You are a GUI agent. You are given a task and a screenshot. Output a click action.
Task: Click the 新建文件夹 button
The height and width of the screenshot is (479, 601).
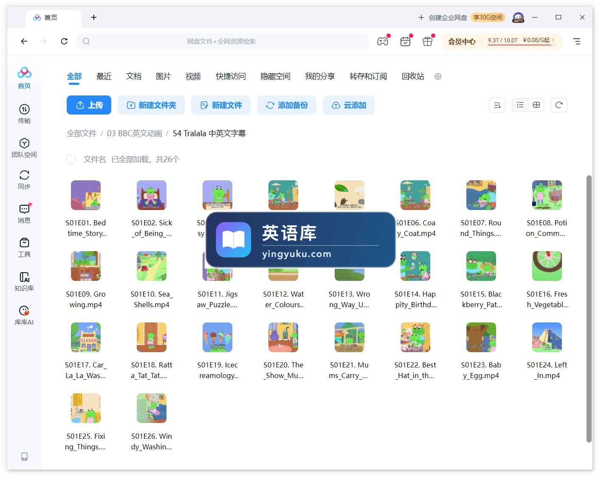[151, 105]
